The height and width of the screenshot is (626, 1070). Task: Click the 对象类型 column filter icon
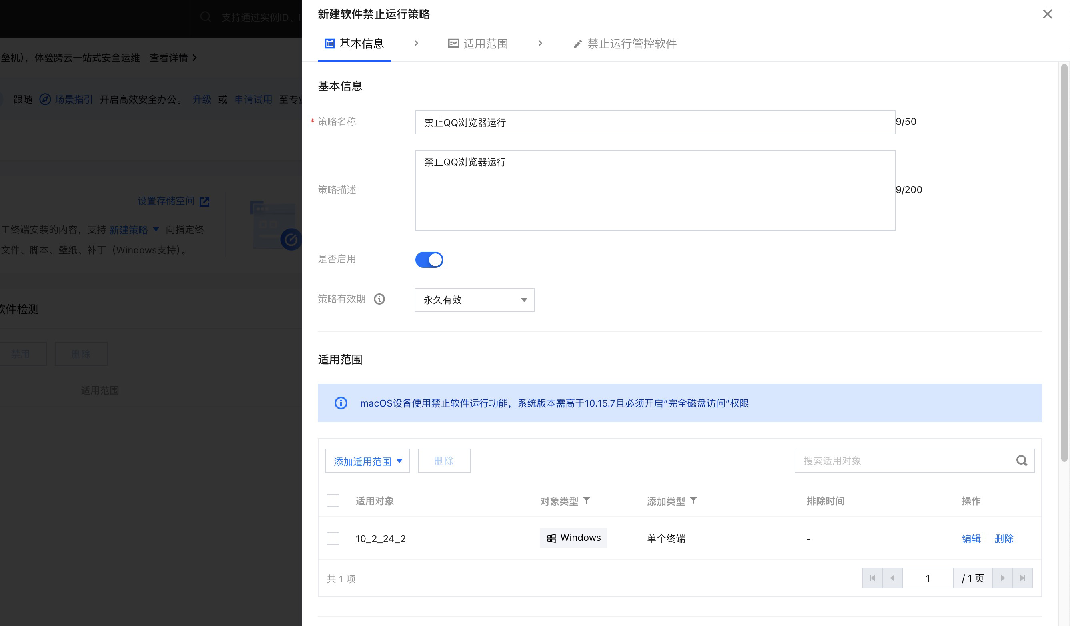click(586, 500)
